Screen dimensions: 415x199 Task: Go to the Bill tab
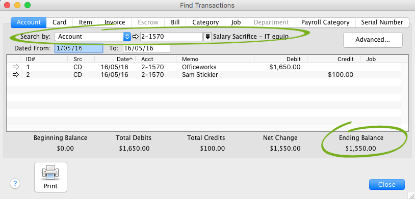coord(175,22)
